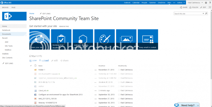212x107 pixels.
Task: Click the What's your style tile
Action: point(104,39)
